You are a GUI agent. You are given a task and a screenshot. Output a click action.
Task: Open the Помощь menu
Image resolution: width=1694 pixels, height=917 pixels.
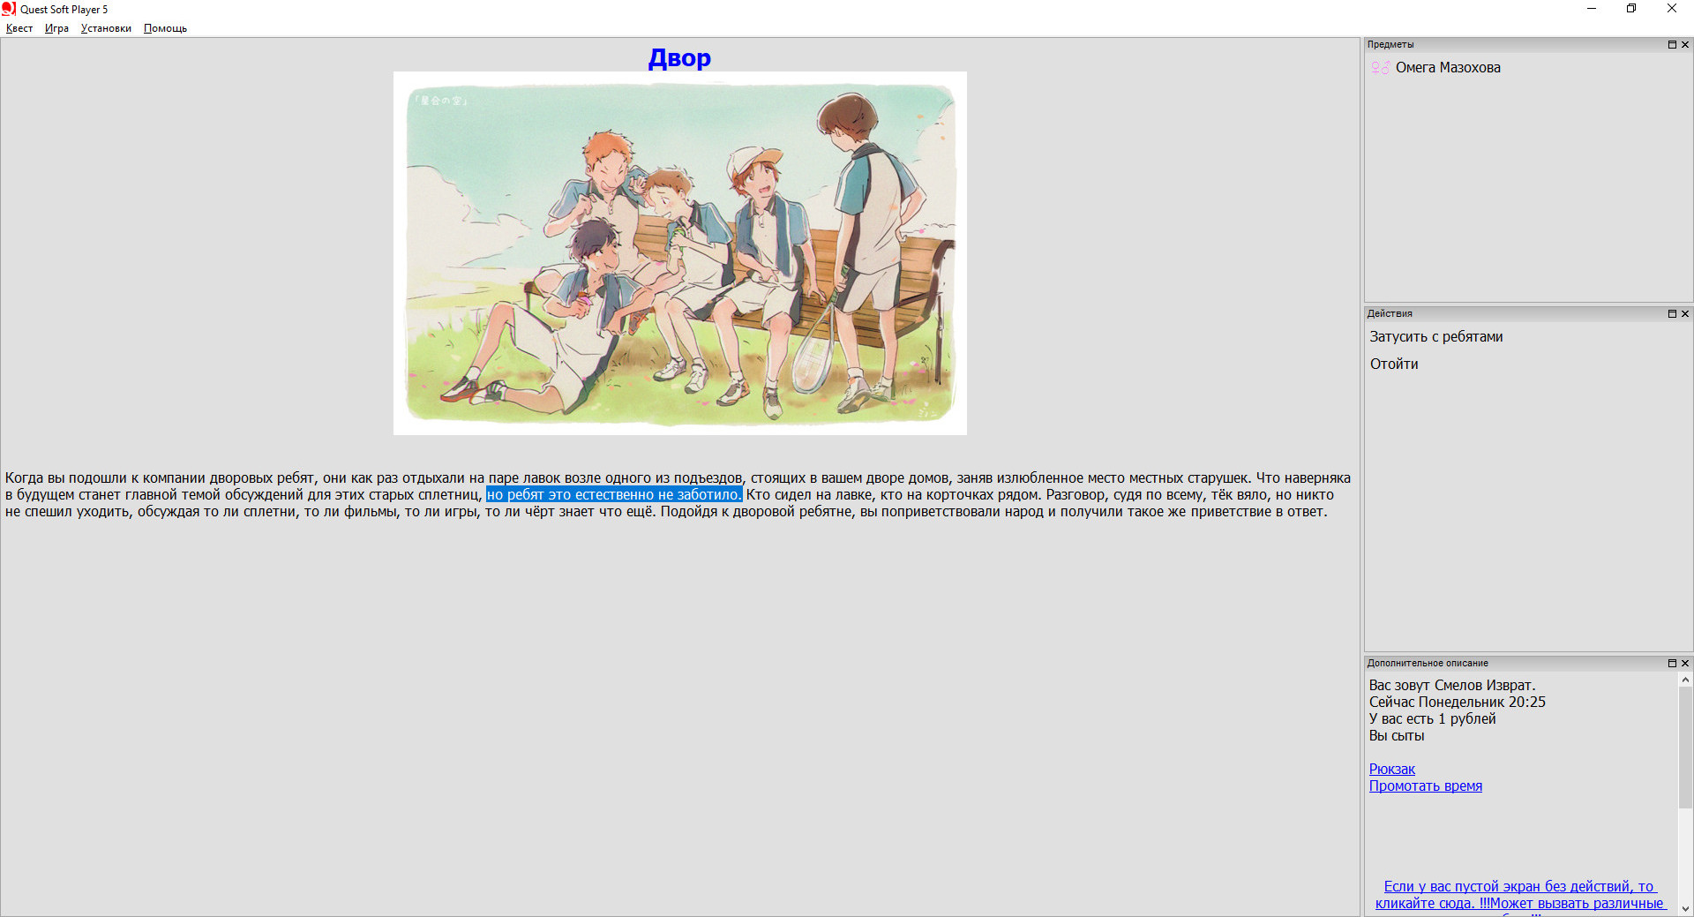pyautogui.click(x=165, y=28)
